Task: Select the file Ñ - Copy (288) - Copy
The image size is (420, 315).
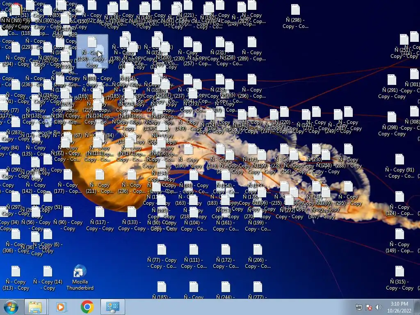Action: tap(348, 156)
